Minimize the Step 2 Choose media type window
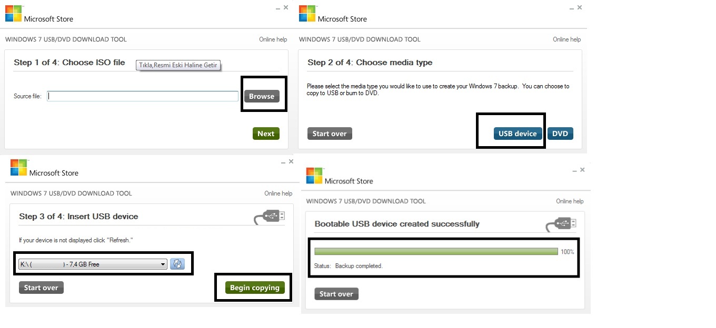 pos(572,8)
